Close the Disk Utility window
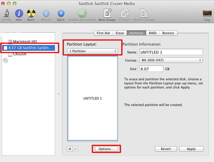Screen dimensions: 214x162 pos(3,4)
